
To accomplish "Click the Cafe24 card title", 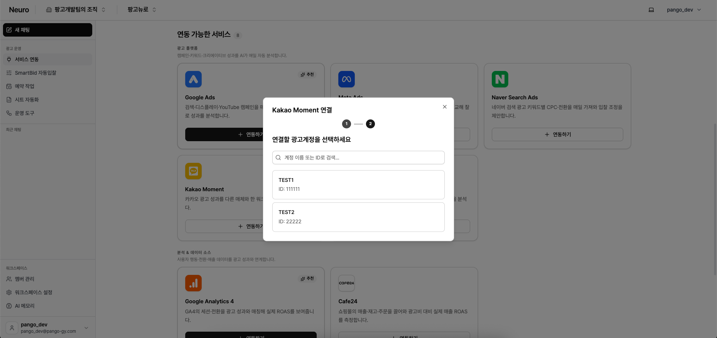I will [348, 301].
